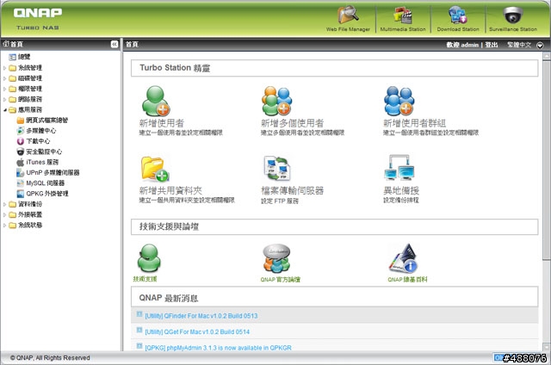This screenshot has height=365, width=551.
Task: Click the QNAP Turbo NAS logo
Action: [x=38, y=19]
